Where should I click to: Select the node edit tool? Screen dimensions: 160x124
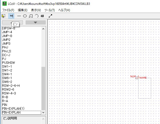pos(50,16)
